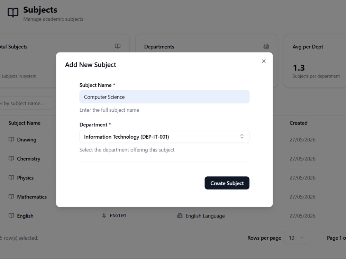Image resolution: width=346 pixels, height=259 pixels.
Task: Open the Department dropdown selector
Action: 164,137
